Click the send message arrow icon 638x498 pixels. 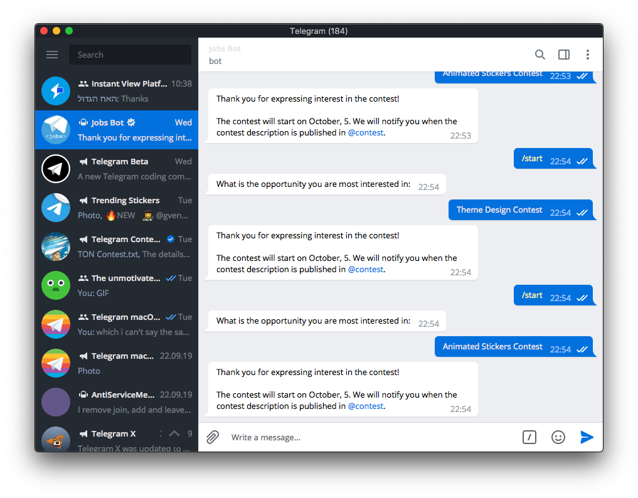(587, 437)
